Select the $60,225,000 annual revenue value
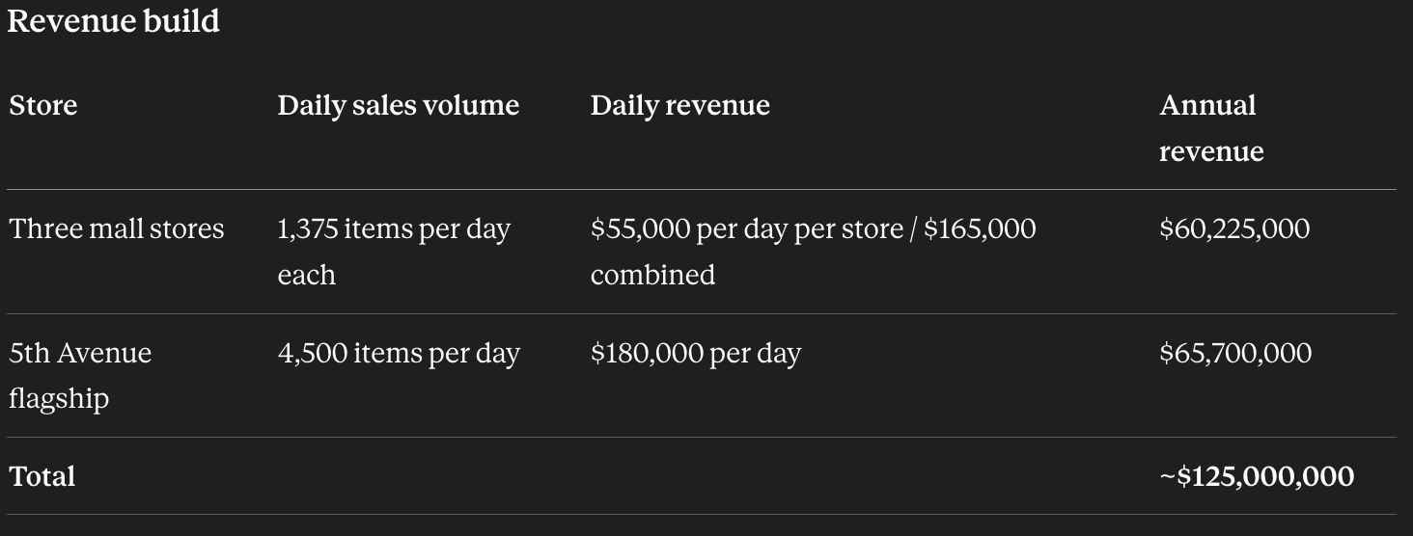This screenshot has width=1413, height=536. (1235, 228)
